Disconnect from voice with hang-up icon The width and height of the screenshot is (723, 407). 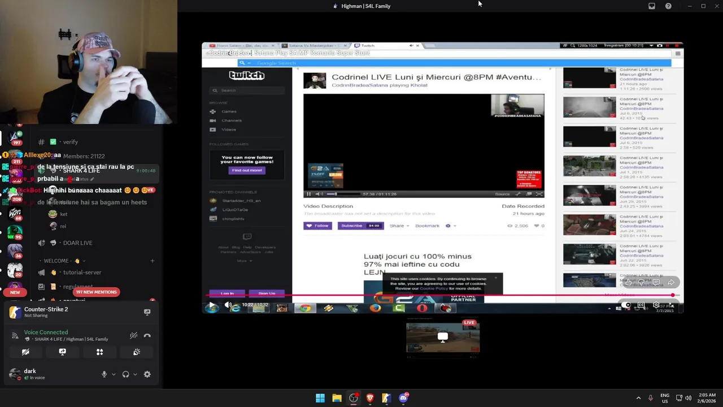coord(147,335)
